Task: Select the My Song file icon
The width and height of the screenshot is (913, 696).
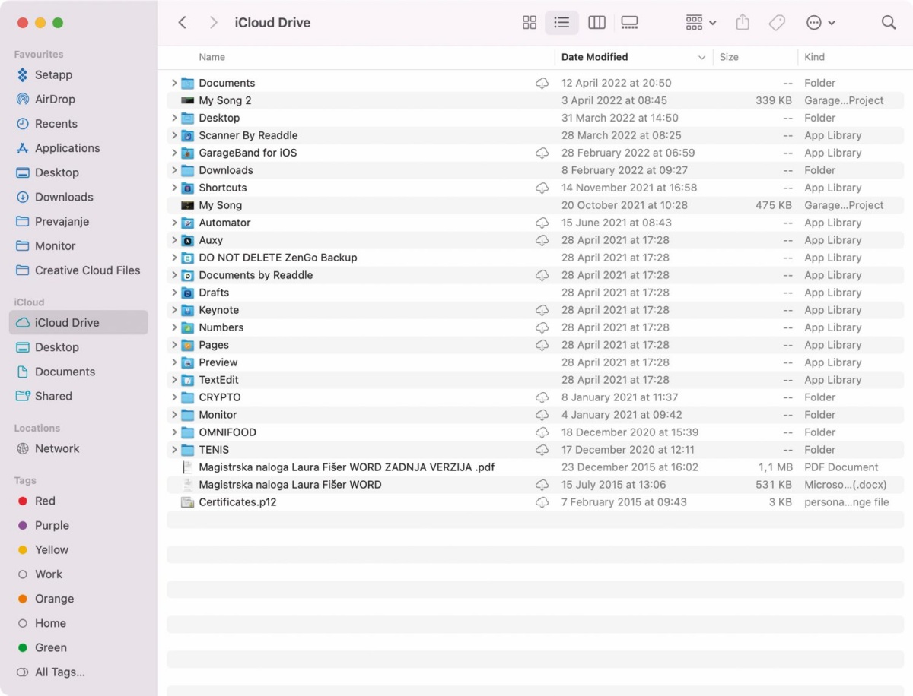Action: pos(188,205)
